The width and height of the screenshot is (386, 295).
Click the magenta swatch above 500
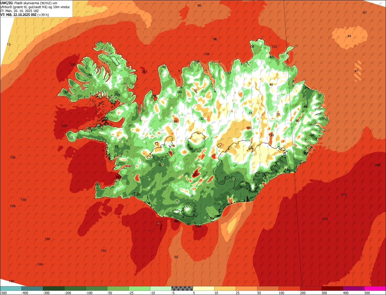[x=375, y=288]
